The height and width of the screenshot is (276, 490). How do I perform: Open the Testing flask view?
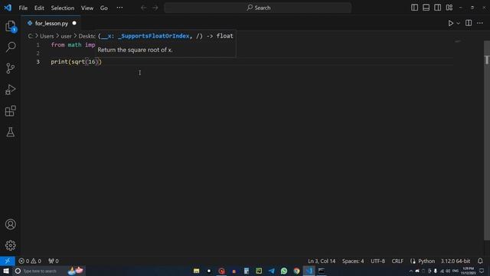point(10,132)
